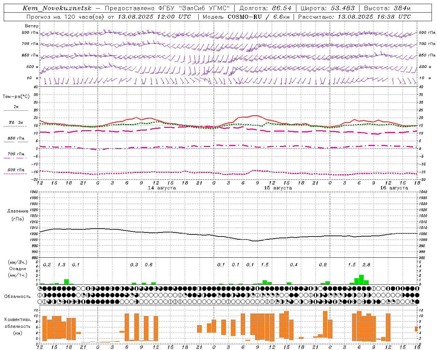Click the model label 'COSMO-RU / 6.6км'
Viewport: 437px width, 350px height.
(259, 17)
